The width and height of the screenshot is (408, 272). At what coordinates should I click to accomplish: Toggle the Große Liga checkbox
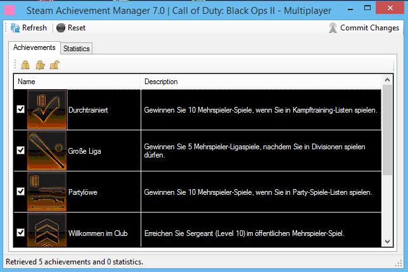pyautogui.click(x=20, y=150)
